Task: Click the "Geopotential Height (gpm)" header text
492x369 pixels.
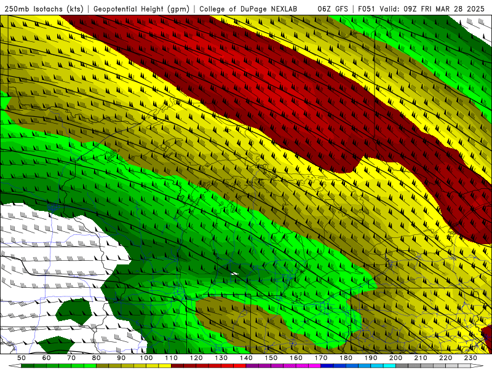Action: (141, 9)
